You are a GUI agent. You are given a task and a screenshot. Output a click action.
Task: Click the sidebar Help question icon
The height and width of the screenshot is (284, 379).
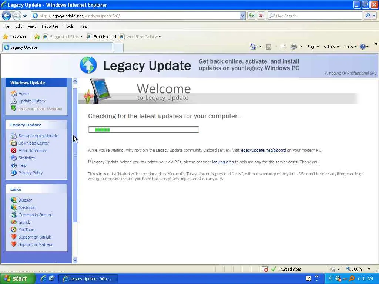(x=14, y=165)
